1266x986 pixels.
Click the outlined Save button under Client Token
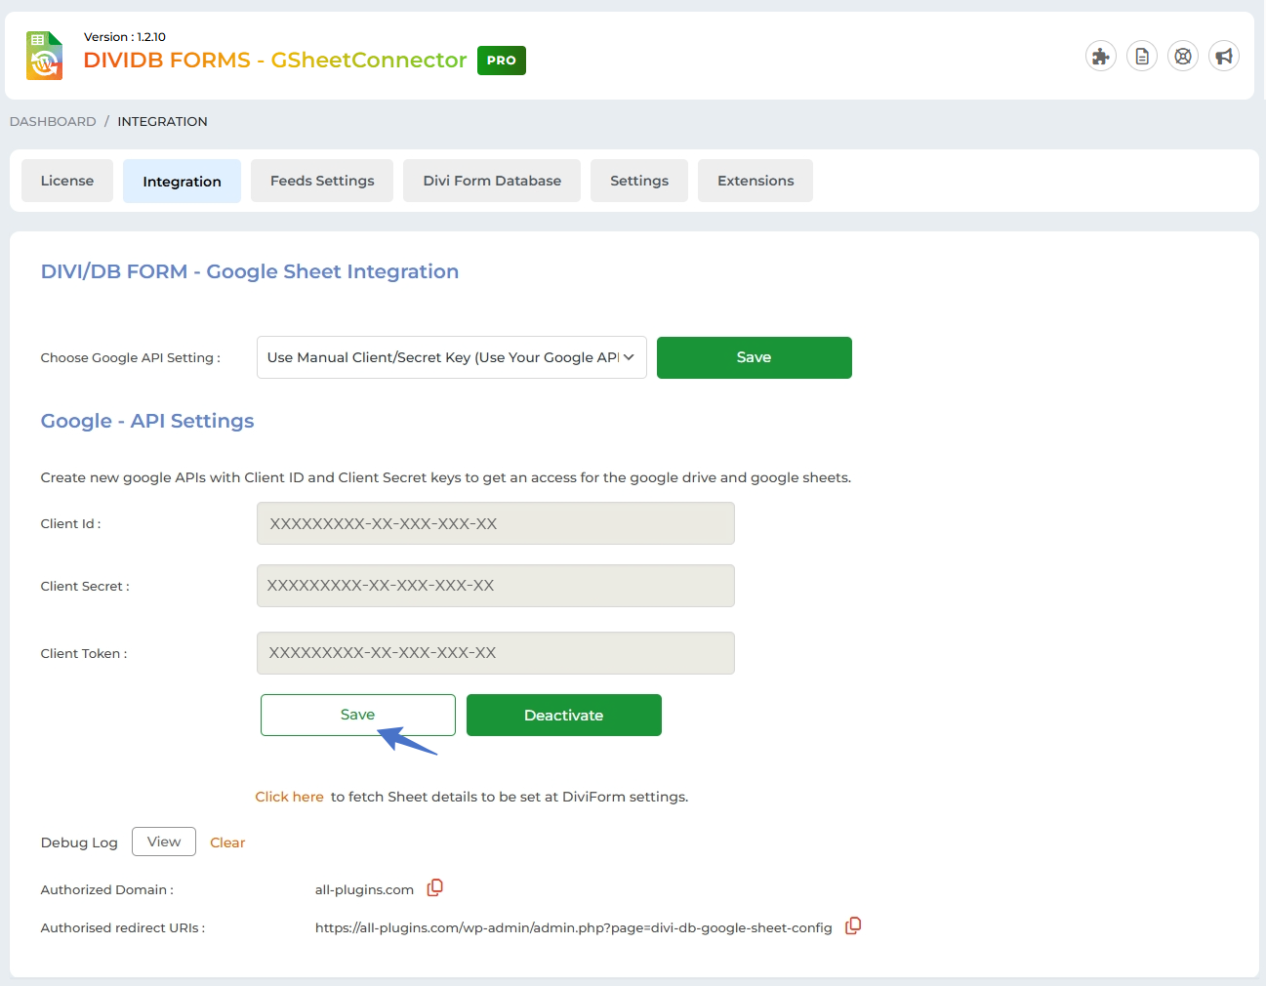point(357,715)
